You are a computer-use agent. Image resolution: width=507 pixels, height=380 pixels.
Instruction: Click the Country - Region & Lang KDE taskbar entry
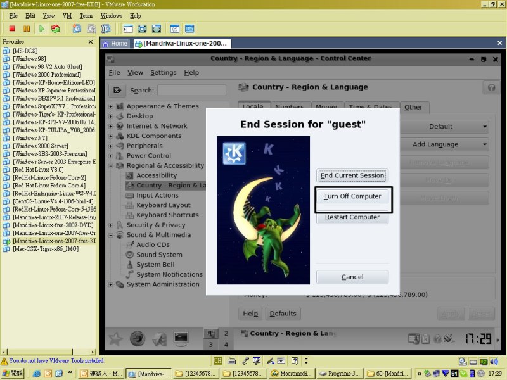pos(289,333)
